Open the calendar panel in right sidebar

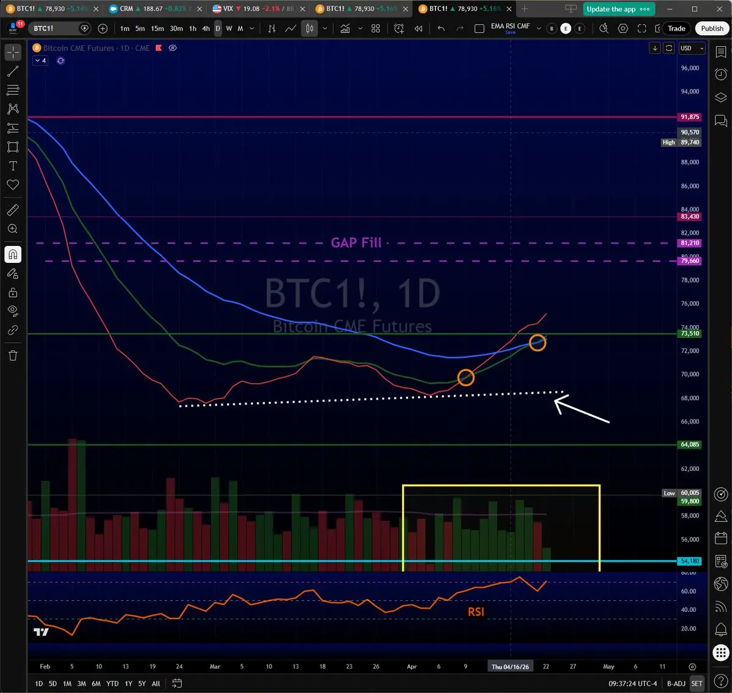720,539
